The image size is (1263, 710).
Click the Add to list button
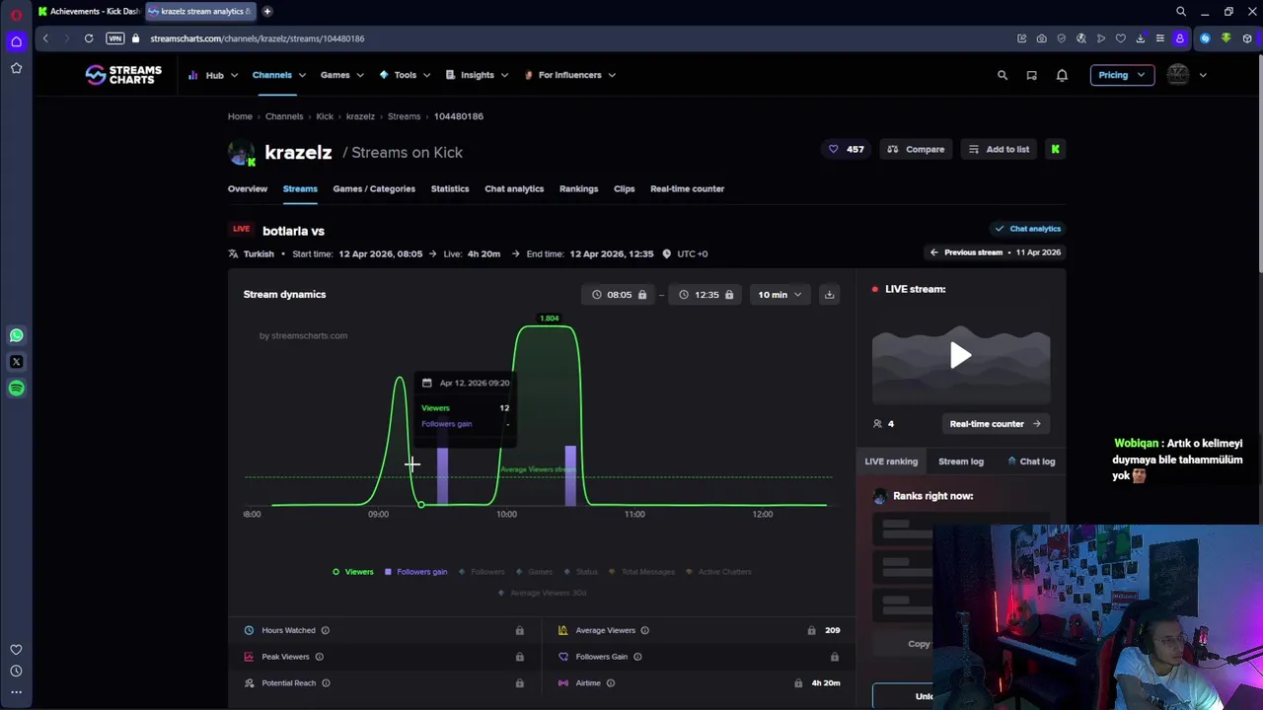(999, 149)
